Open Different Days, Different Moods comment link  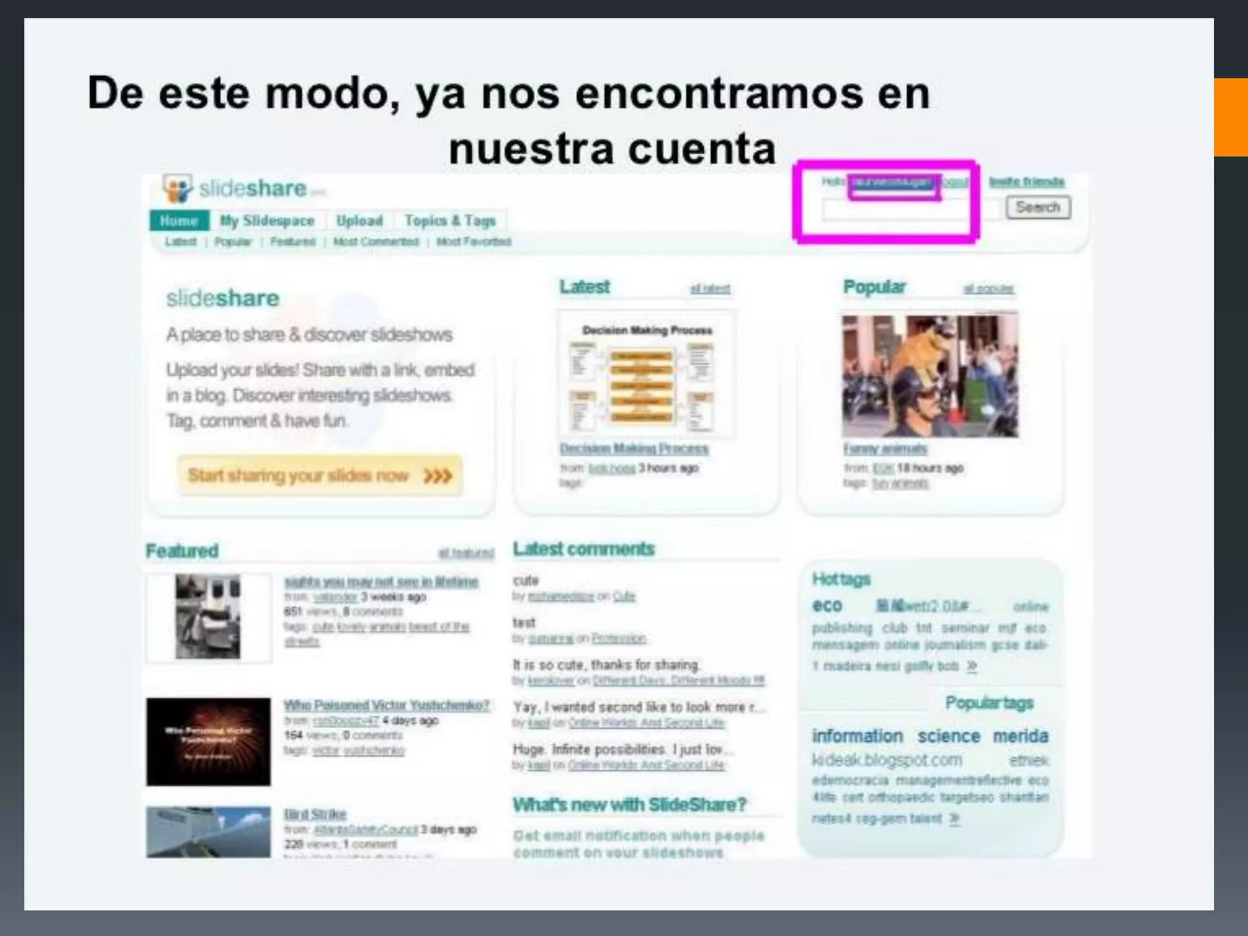point(679,681)
